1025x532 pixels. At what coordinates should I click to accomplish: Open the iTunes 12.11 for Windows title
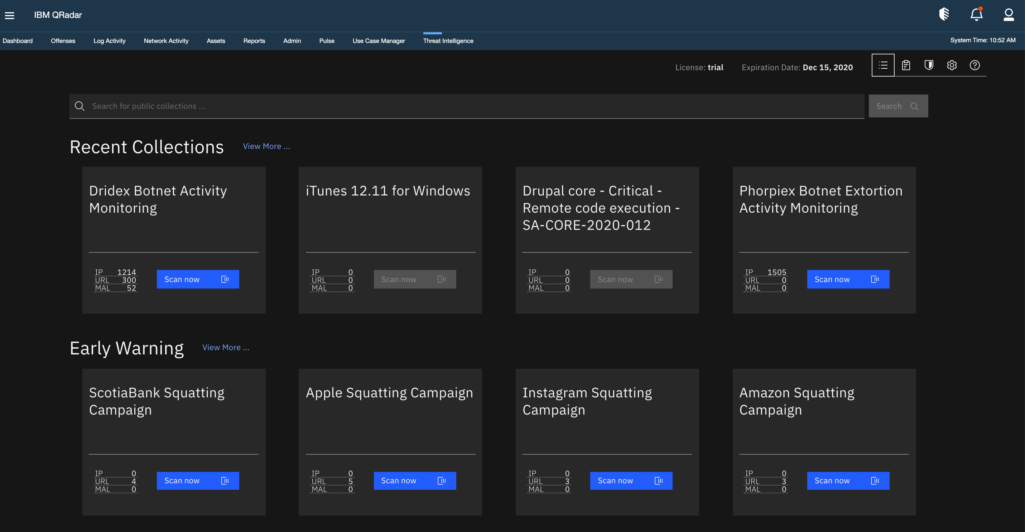point(388,191)
